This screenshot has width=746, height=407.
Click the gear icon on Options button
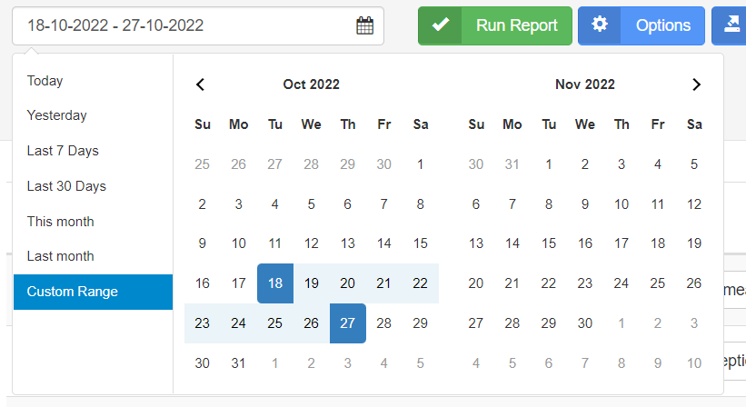coord(600,25)
